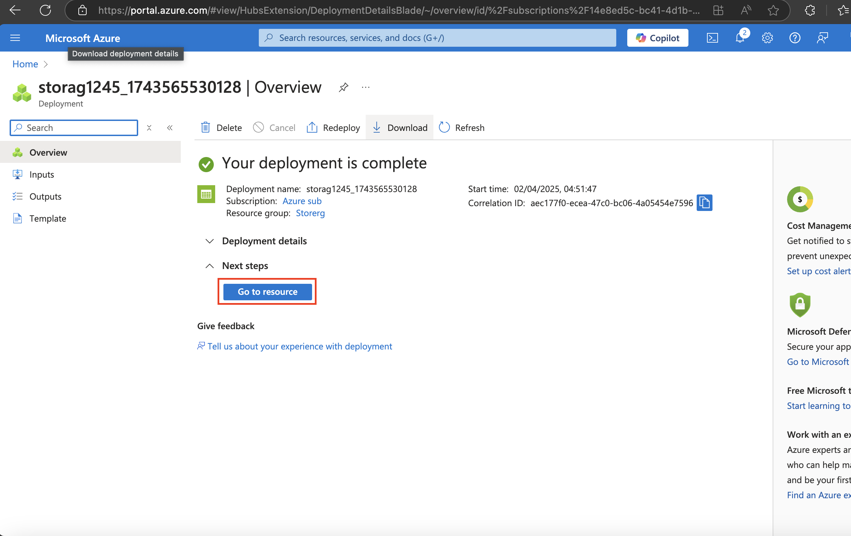Open split screen browser icon

click(x=718, y=10)
